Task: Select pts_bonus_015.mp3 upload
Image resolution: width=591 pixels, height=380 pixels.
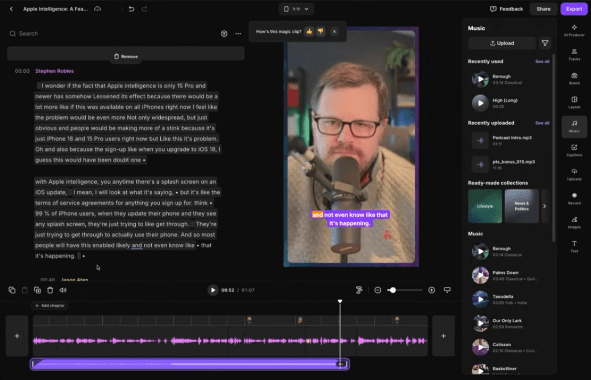Action: pos(509,164)
